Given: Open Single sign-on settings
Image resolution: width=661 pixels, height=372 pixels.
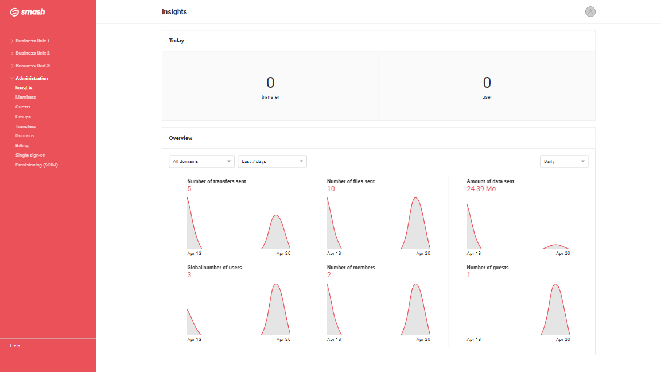Looking at the screenshot, I should tap(30, 155).
